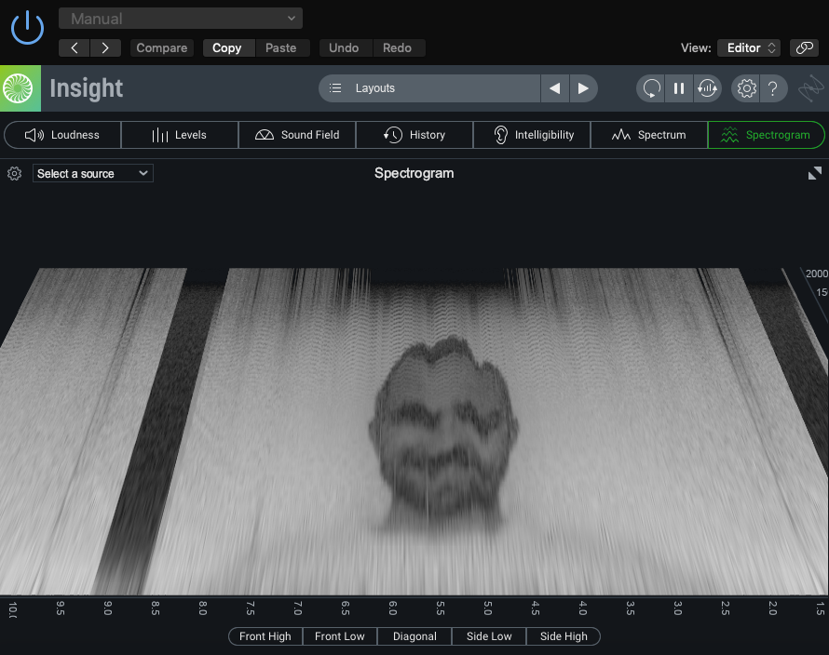Open the help question mark
829x655 pixels.
773,88
